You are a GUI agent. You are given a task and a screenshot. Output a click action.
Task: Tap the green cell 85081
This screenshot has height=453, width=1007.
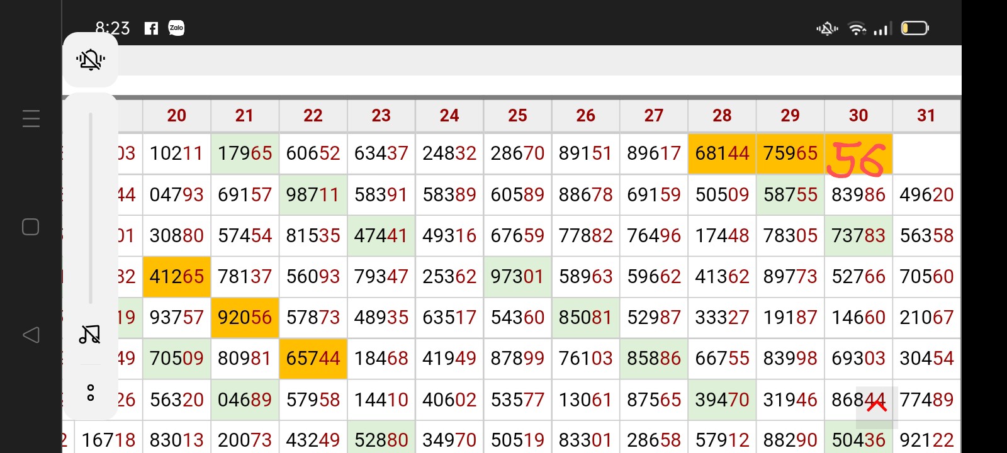coord(586,318)
